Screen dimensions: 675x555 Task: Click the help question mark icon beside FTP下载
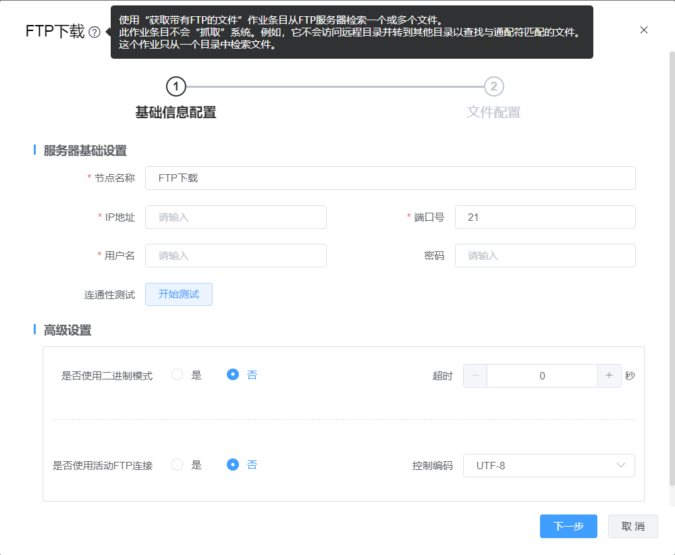pyautogui.click(x=94, y=32)
